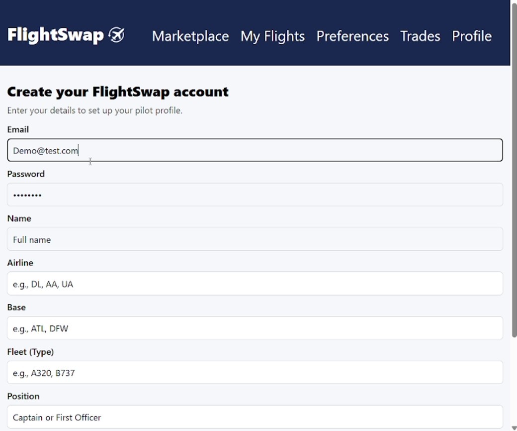Open Preferences in the navigation bar
517x431 pixels.
point(352,36)
